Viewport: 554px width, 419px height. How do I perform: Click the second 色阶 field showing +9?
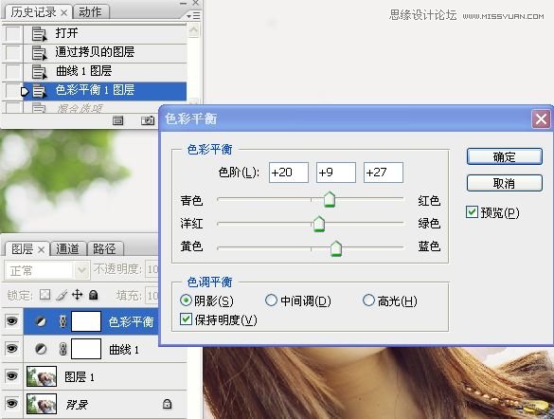point(336,173)
